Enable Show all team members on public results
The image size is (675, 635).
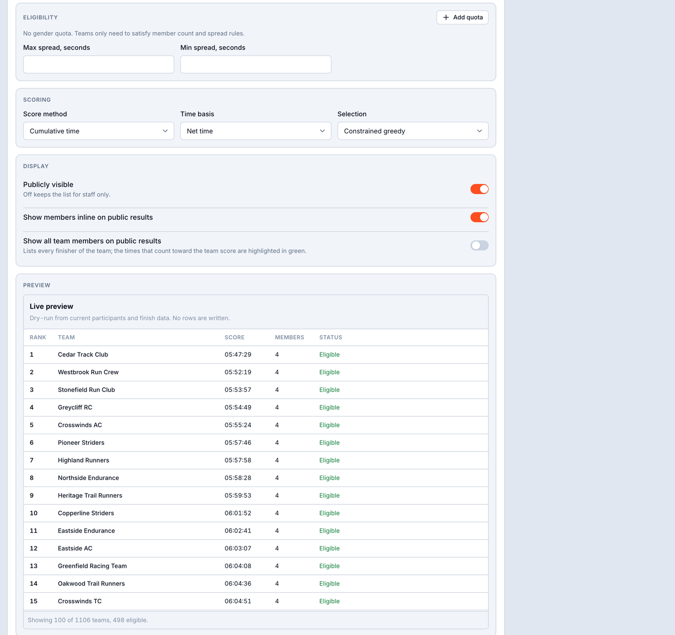click(479, 245)
